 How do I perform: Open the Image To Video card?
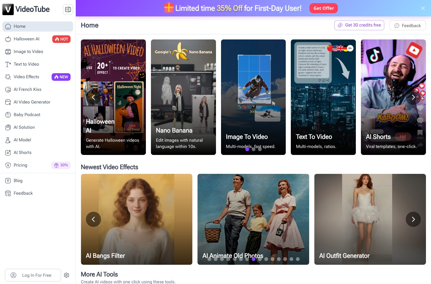[253, 97]
